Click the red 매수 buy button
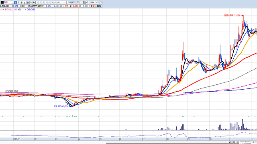This screenshot has height=144, width=257. tap(93, 6)
